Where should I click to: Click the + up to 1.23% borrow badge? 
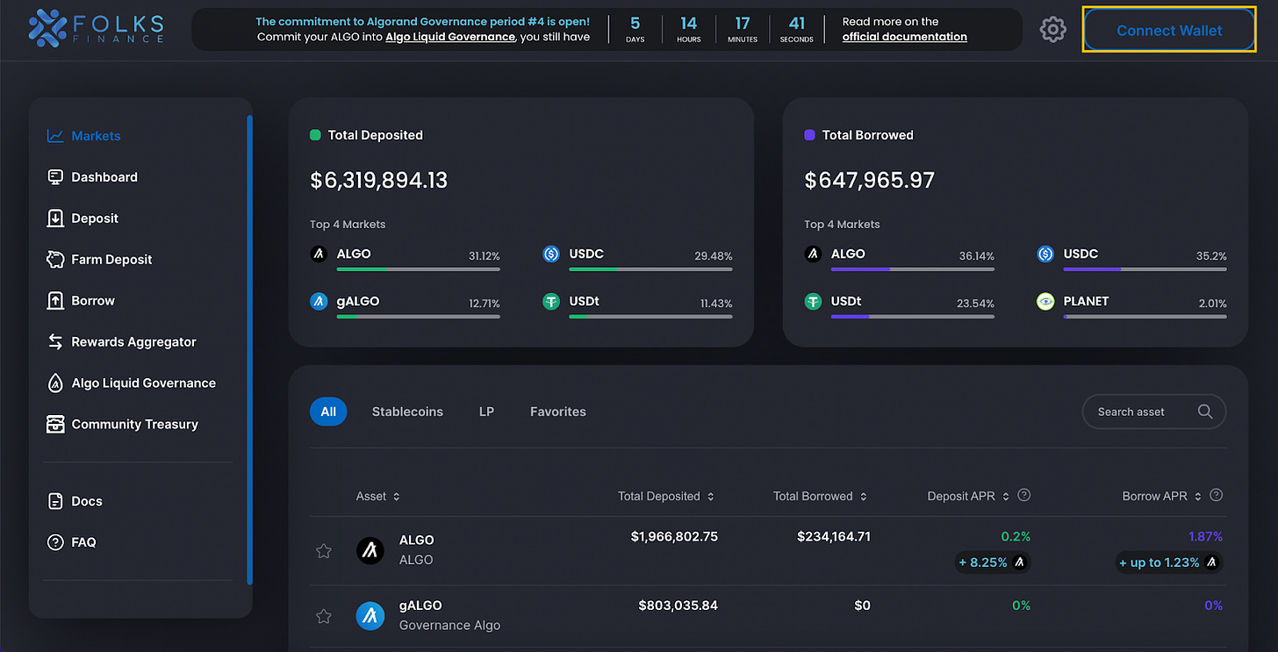pos(1169,562)
